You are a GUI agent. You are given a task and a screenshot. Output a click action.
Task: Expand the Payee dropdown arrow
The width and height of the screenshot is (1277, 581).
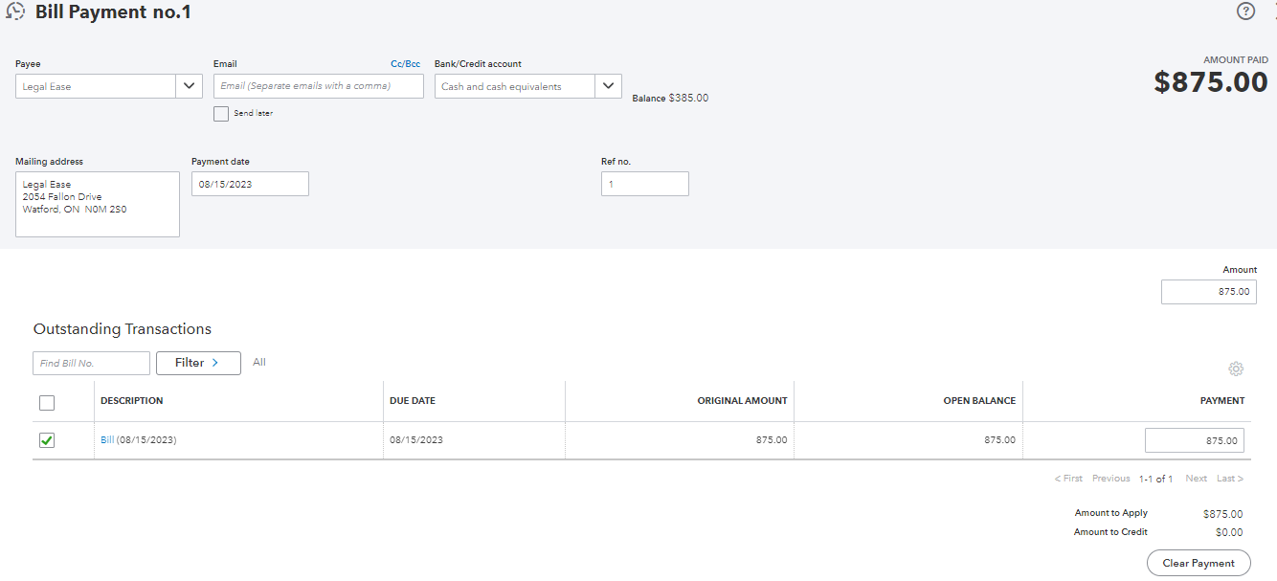[190, 86]
